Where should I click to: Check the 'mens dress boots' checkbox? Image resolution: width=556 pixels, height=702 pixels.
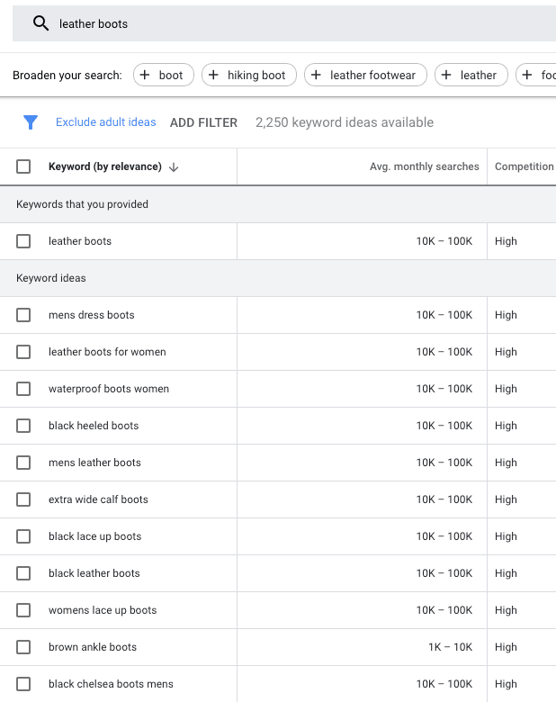coord(23,315)
